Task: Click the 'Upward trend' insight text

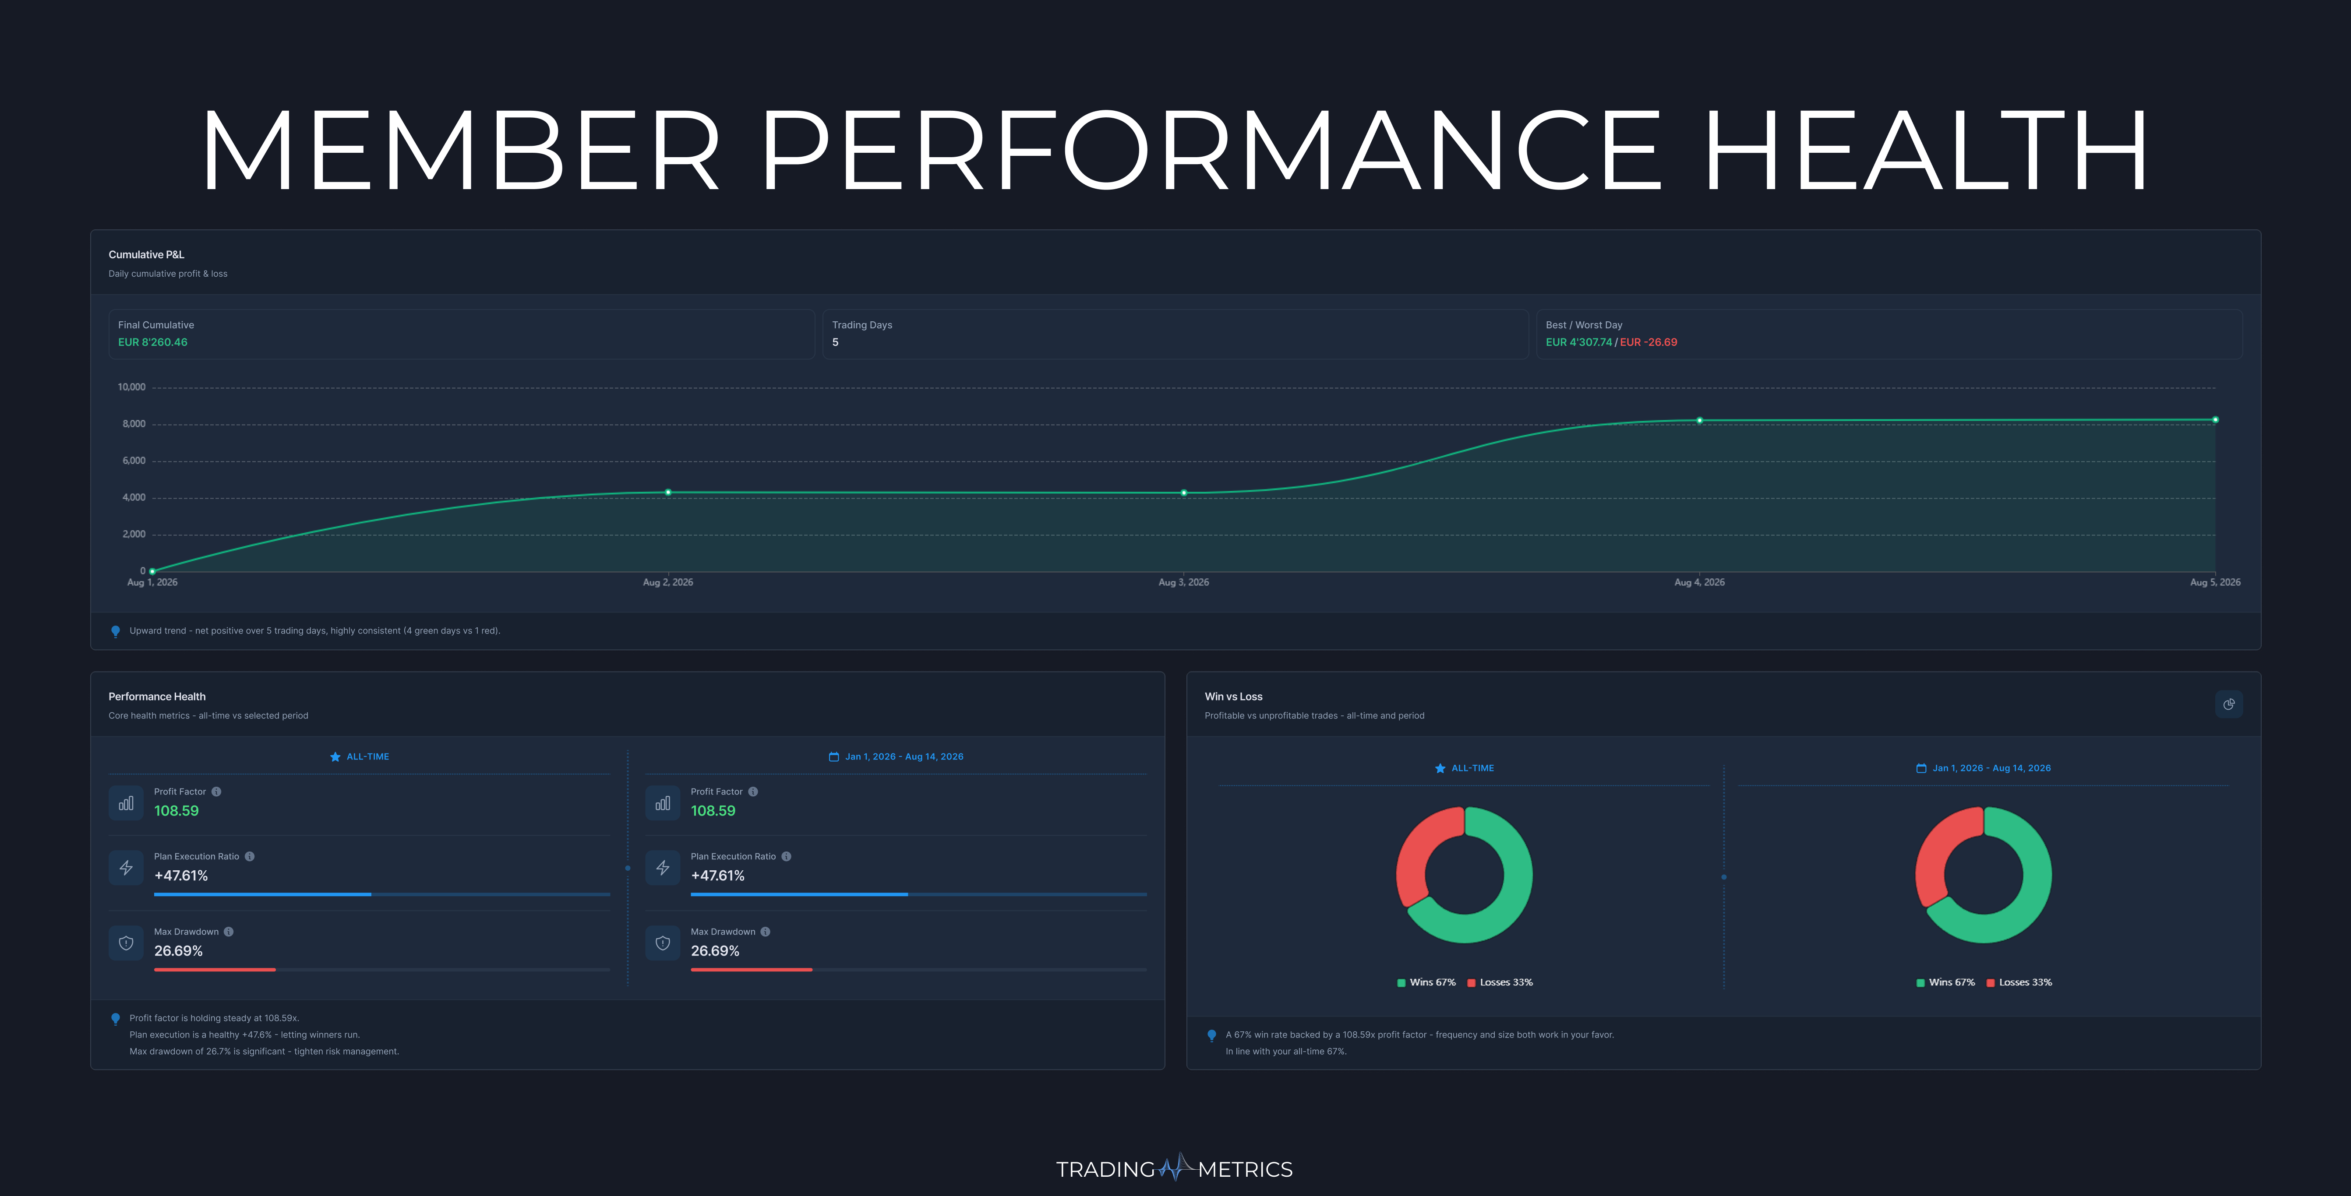Action: click(315, 630)
